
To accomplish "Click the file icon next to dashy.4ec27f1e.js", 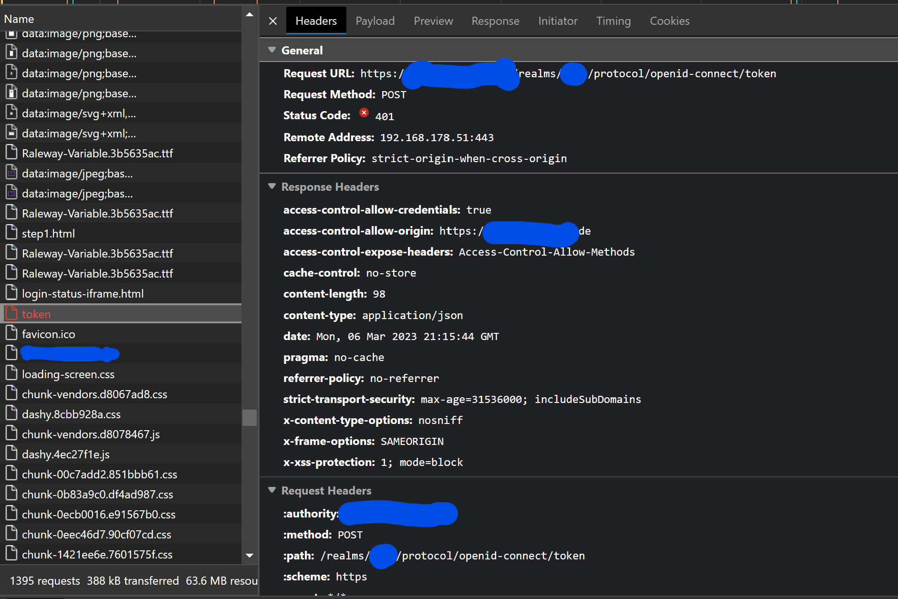I will [10, 454].
